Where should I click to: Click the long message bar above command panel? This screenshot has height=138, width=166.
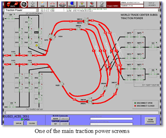[82, 112]
